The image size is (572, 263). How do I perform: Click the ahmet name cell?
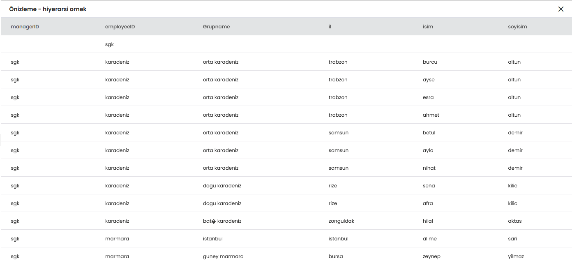(x=431, y=115)
